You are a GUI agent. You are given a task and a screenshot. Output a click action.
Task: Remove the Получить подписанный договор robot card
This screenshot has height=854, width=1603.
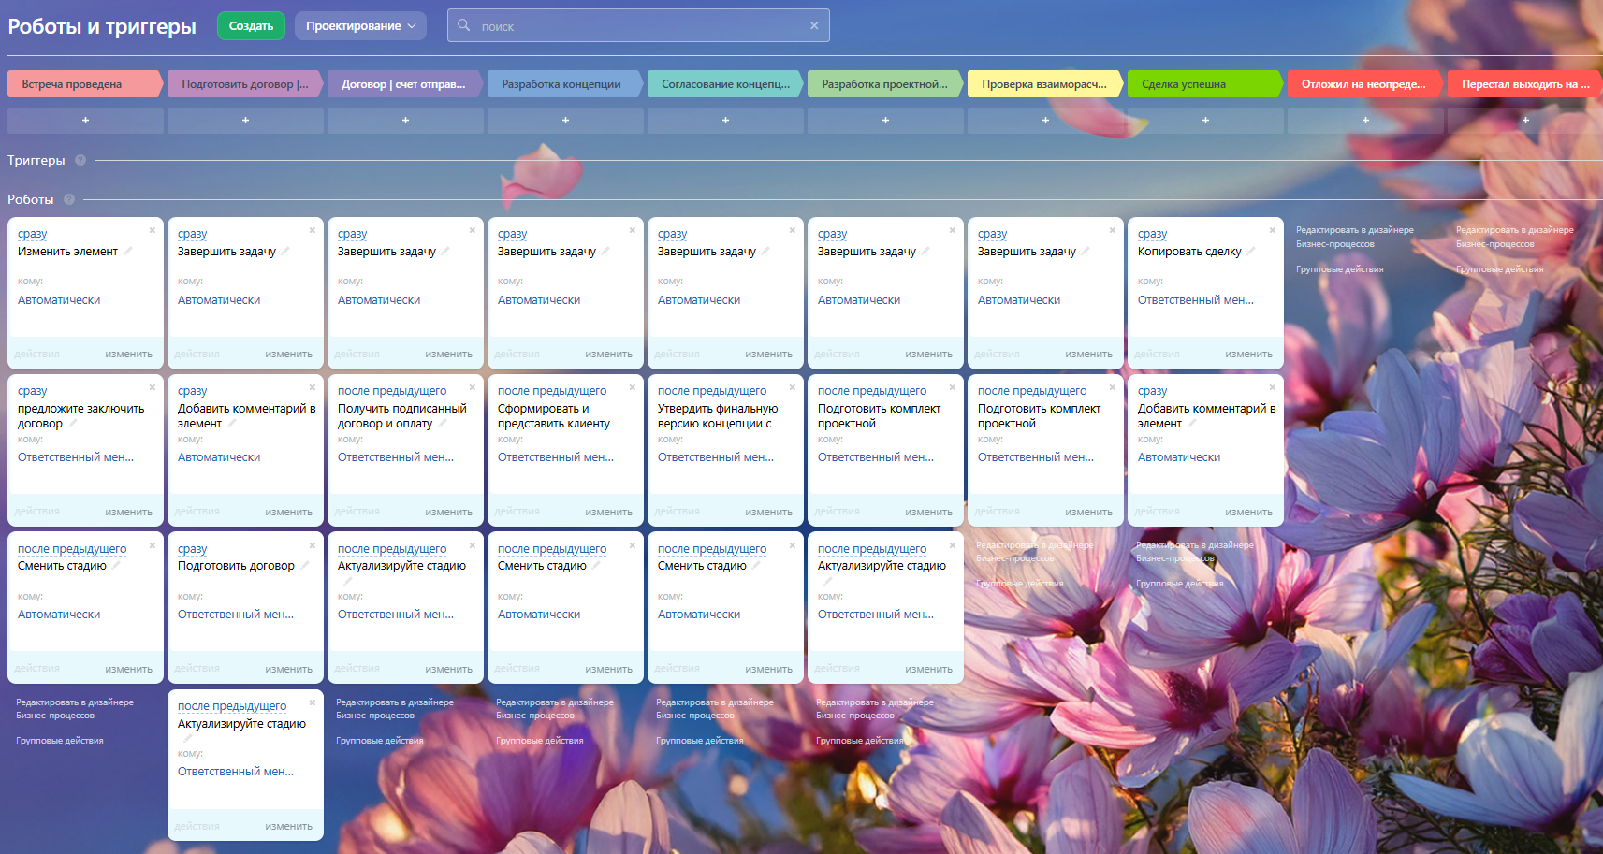(x=472, y=387)
